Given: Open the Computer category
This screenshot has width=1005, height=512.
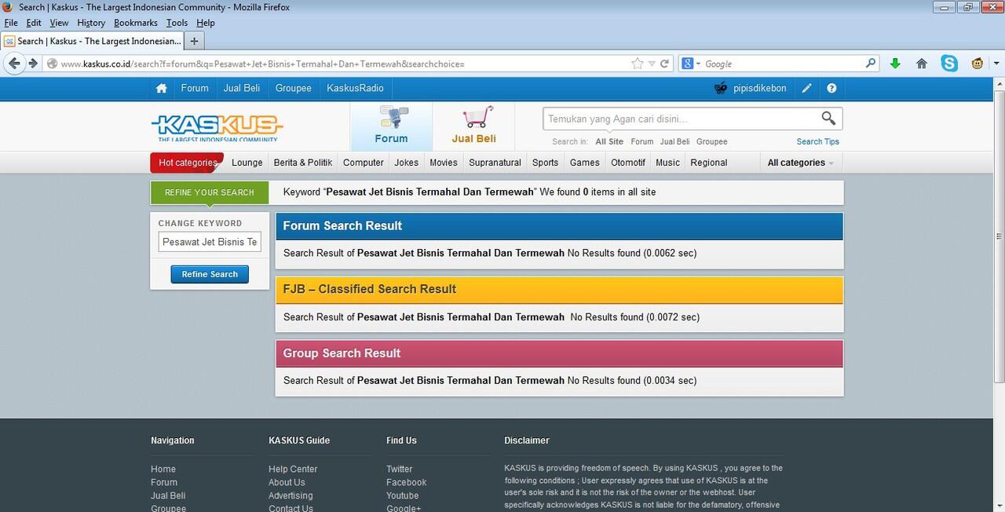Looking at the screenshot, I should click(x=364, y=163).
